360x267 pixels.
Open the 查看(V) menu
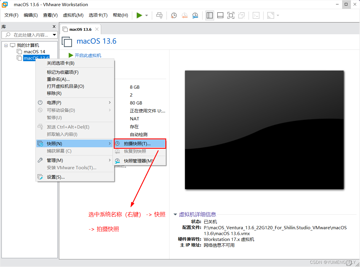coord(50,15)
